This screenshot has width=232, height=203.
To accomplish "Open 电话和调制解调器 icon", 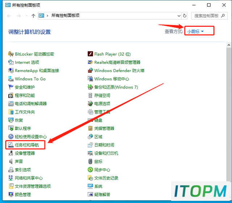I will [11, 104].
